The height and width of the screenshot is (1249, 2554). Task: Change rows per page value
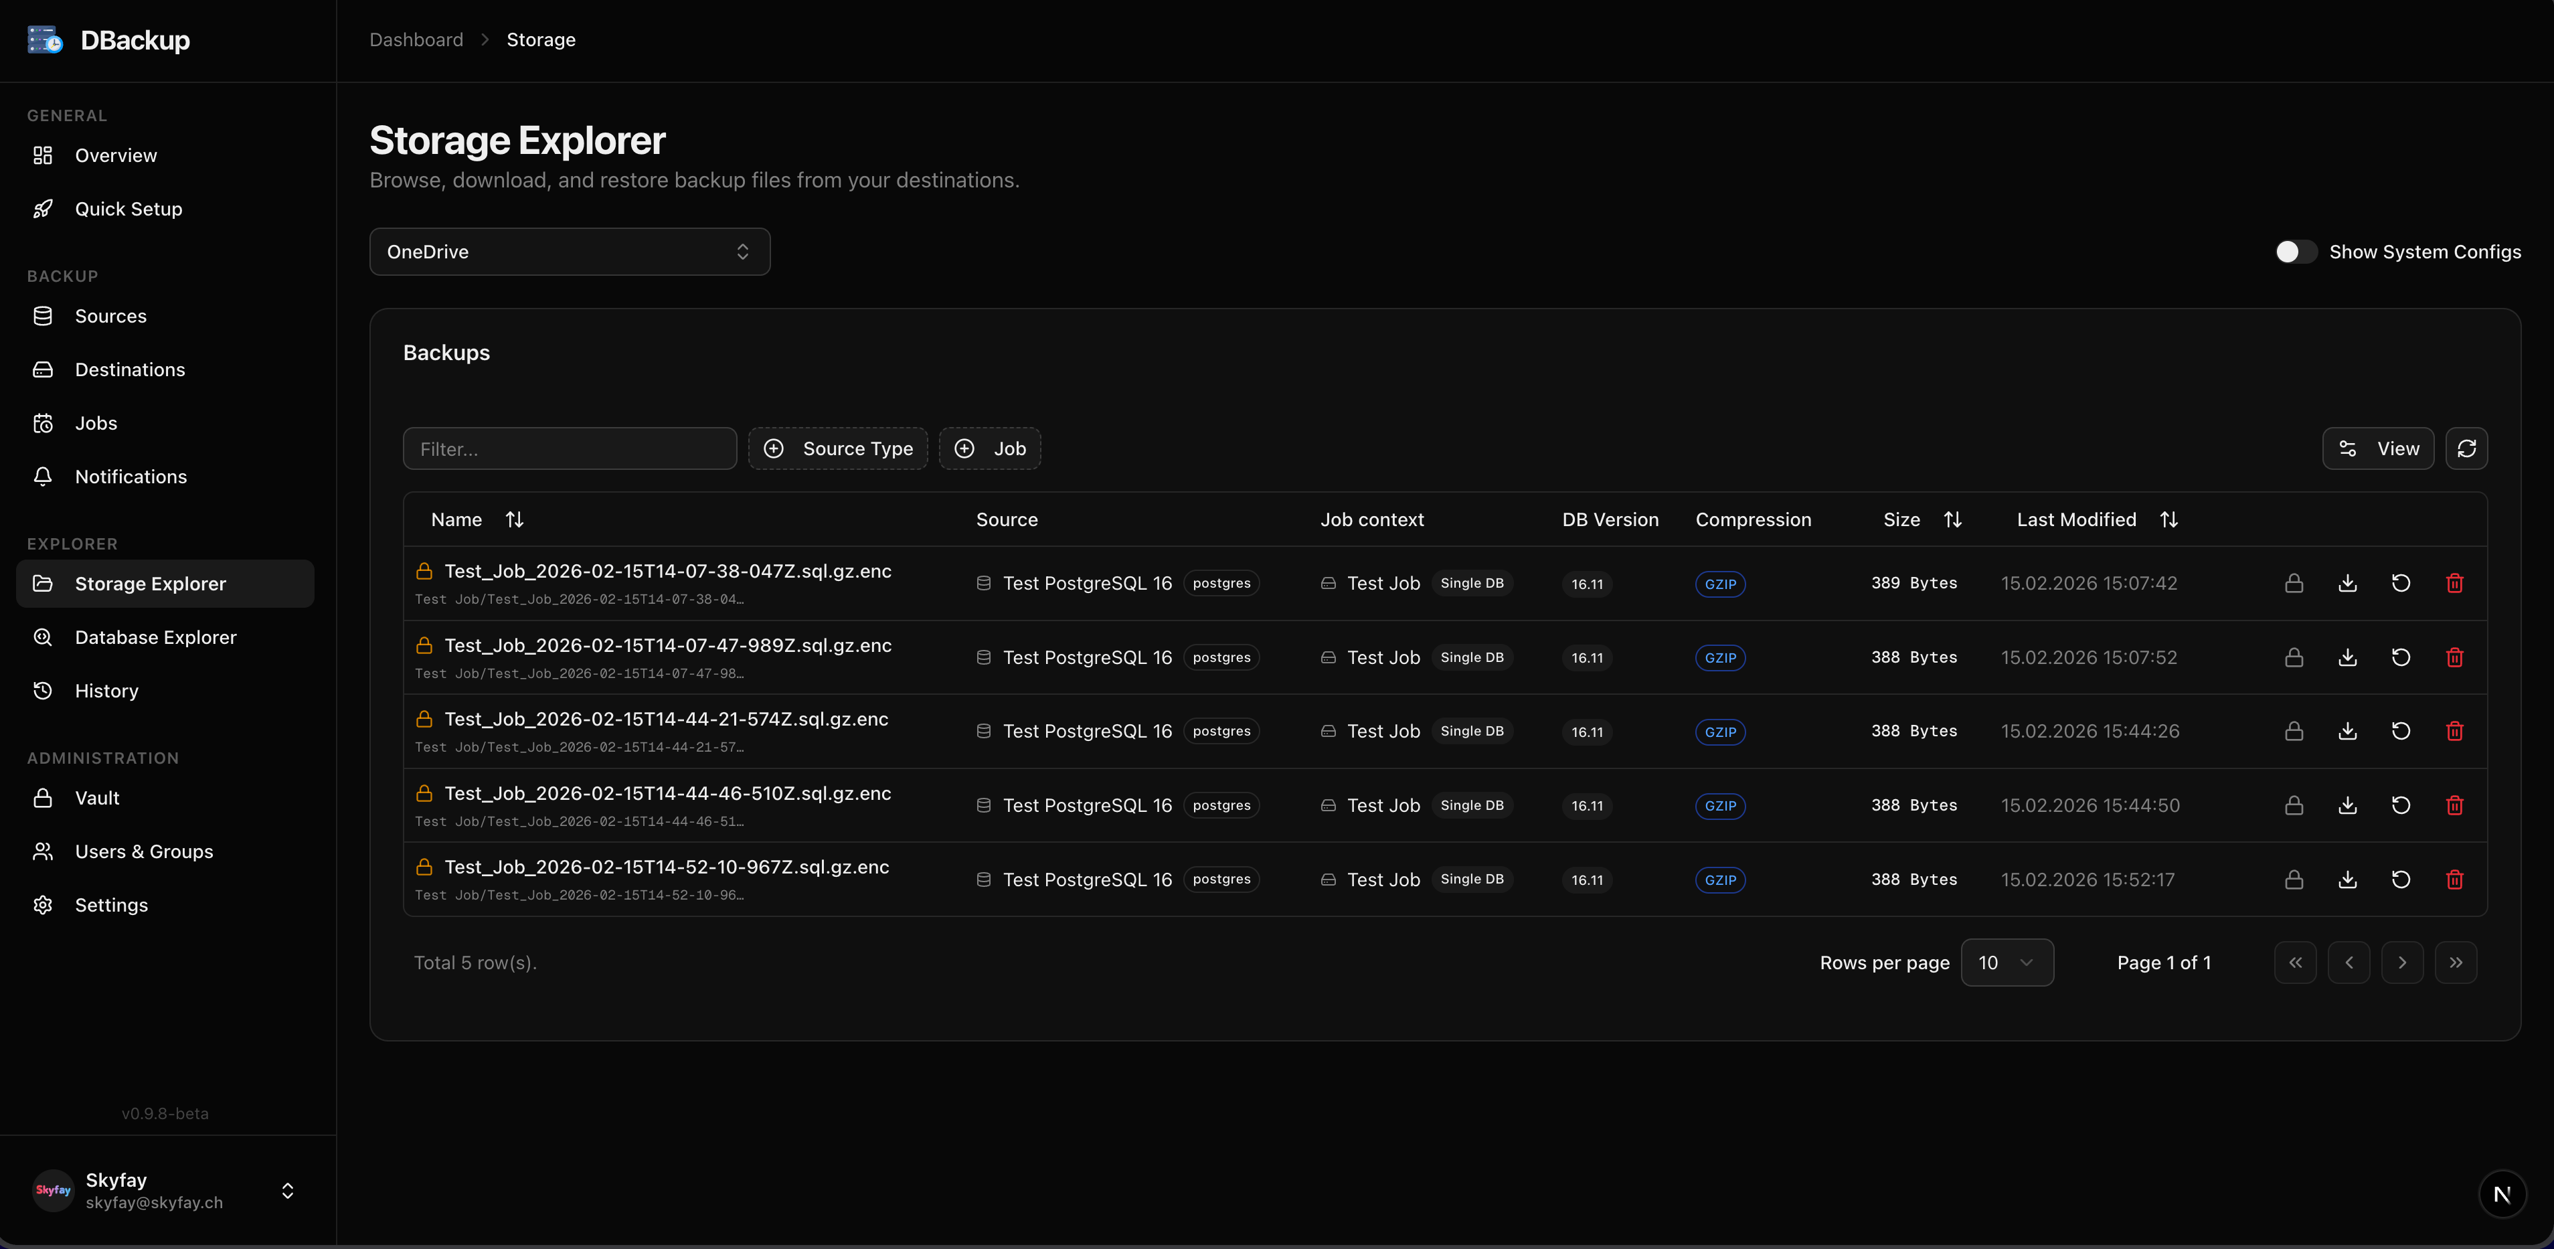(x=2007, y=962)
